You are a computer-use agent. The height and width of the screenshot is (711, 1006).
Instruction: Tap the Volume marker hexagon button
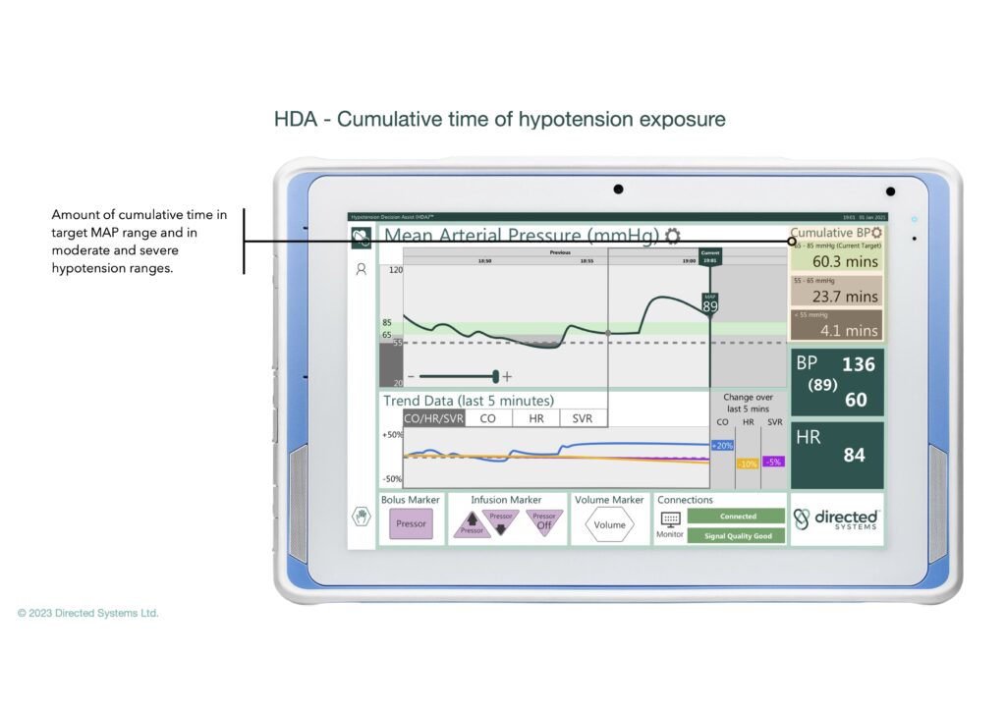609,524
